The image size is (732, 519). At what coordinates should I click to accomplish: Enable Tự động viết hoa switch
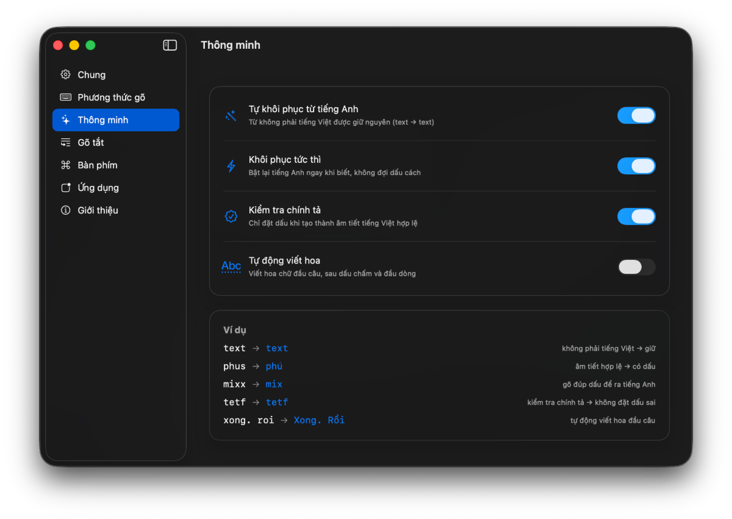[x=636, y=267]
